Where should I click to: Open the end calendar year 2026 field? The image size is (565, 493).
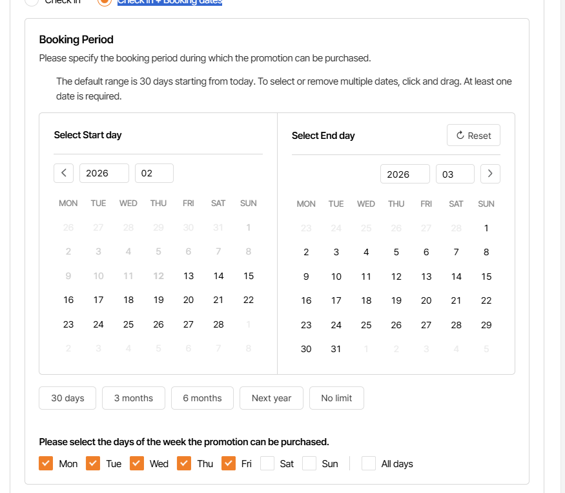coord(405,174)
